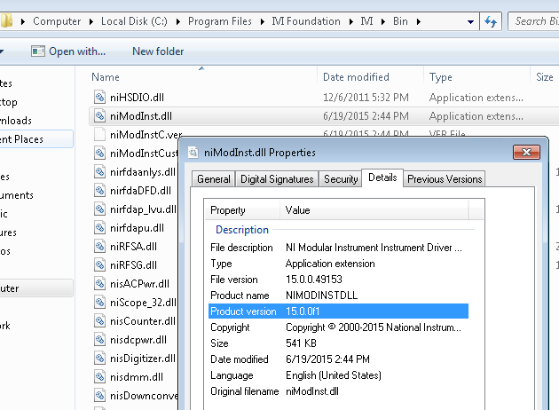Click the nisCounter.dll file icon

point(99,320)
